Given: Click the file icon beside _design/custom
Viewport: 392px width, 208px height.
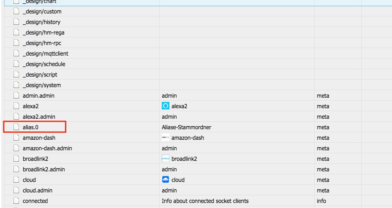Looking at the screenshot, I should pos(16,11).
